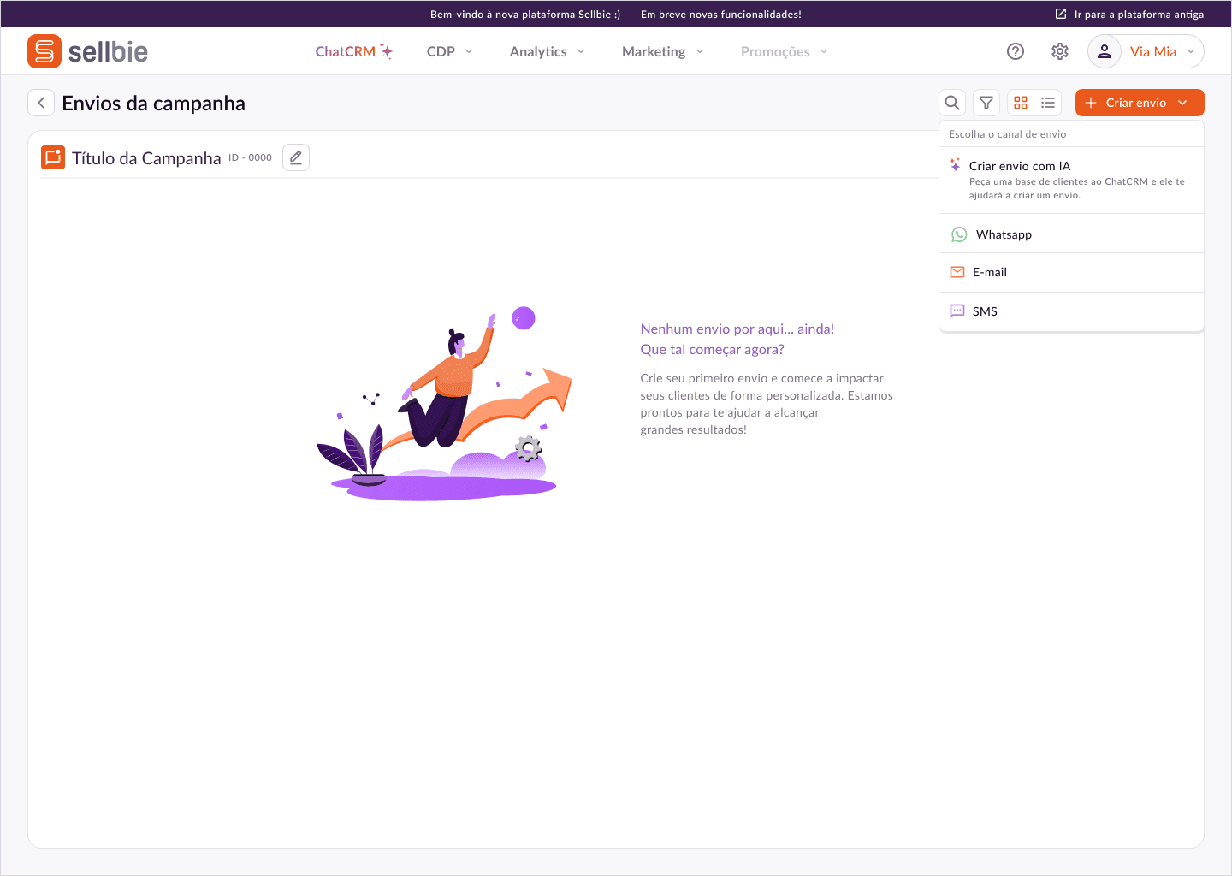The height and width of the screenshot is (876, 1232).
Task: Go back with the arrow button
Action: point(41,103)
